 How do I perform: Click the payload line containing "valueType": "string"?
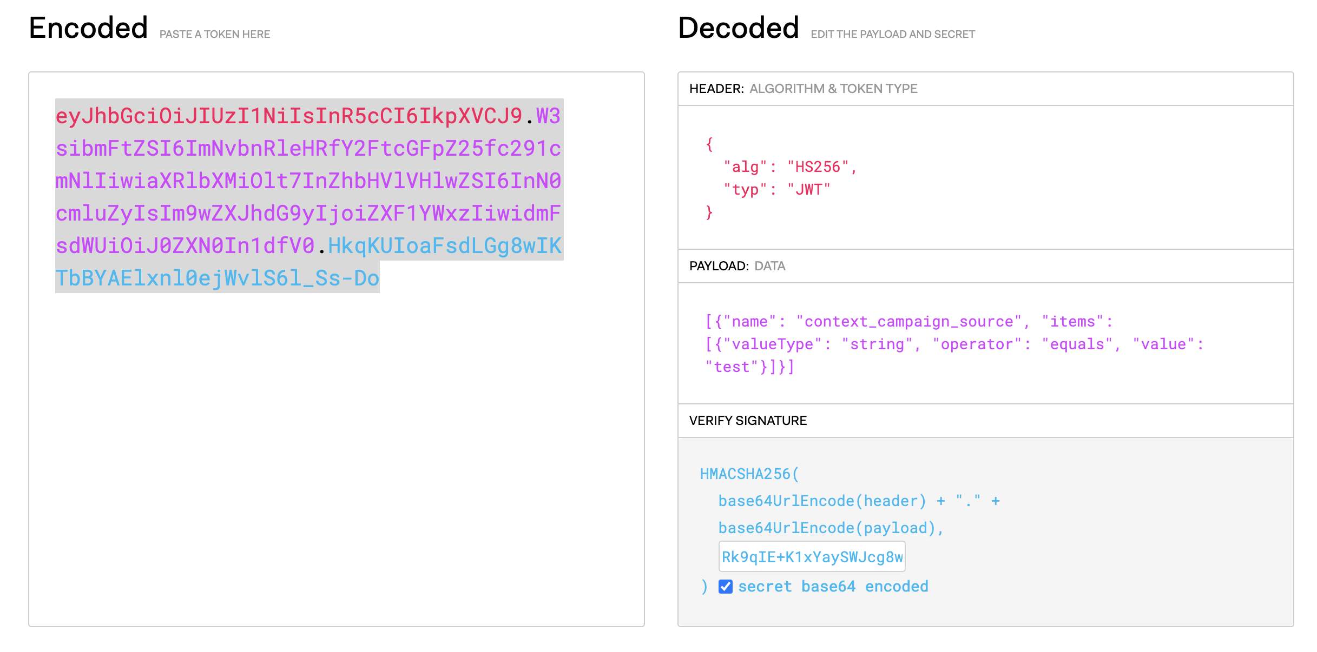click(954, 344)
